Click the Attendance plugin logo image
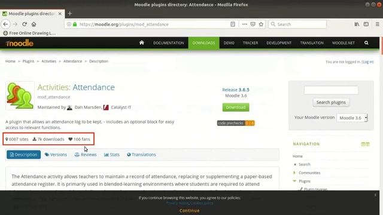 pyautogui.click(x=20, y=96)
